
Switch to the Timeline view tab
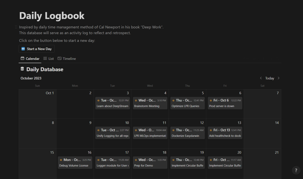(67, 58)
